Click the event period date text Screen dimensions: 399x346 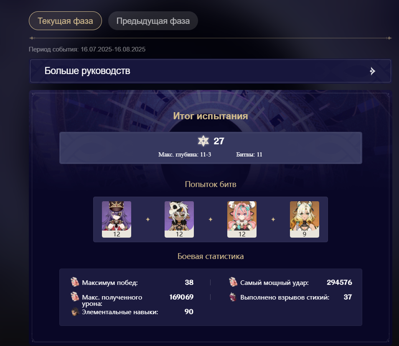(87, 49)
